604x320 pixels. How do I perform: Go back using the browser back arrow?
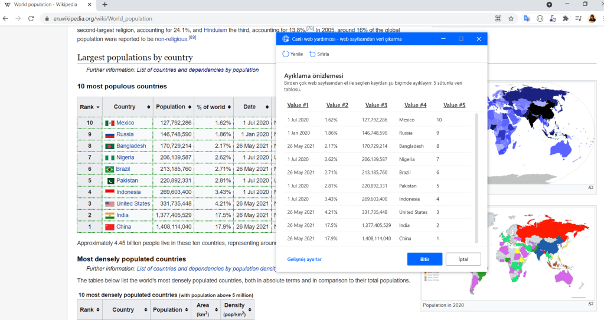pos(6,18)
